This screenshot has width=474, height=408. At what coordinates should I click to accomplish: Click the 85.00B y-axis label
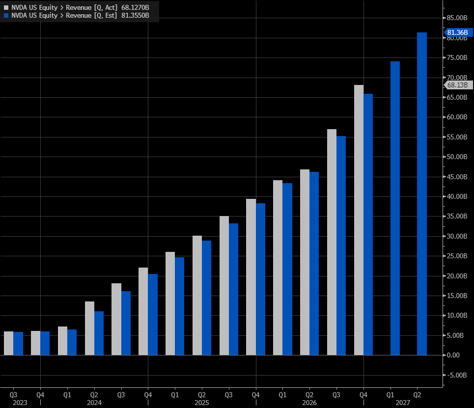point(457,18)
